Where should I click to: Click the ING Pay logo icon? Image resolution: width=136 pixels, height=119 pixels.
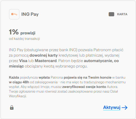(14, 14)
